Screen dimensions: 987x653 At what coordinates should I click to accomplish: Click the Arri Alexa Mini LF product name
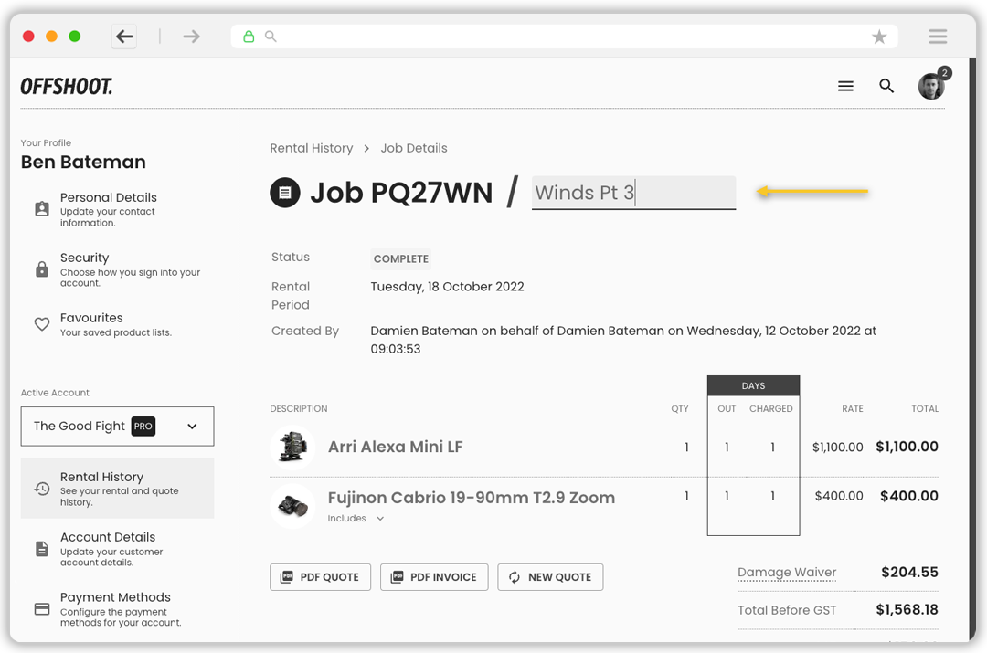[x=396, y=447]
